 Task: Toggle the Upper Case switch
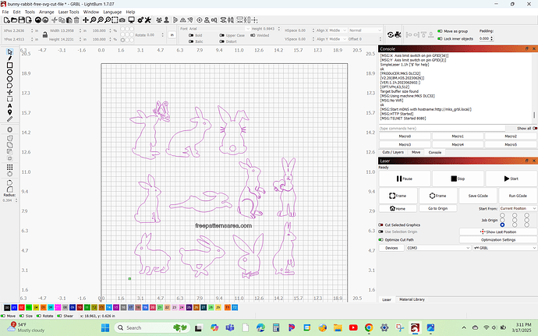[x=221, y=35]
